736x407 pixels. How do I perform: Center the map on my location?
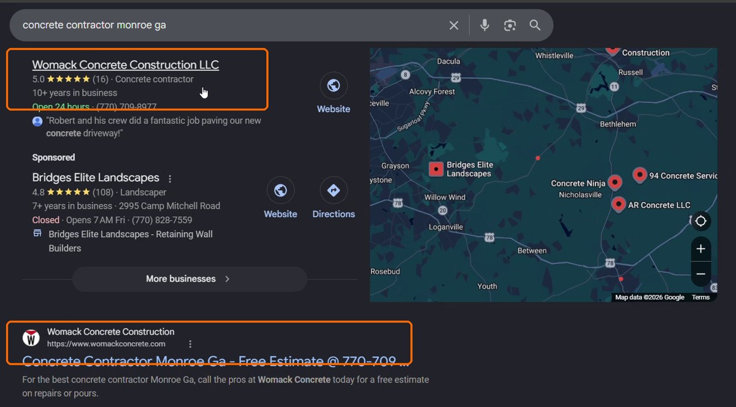click(x=701, y=221)
